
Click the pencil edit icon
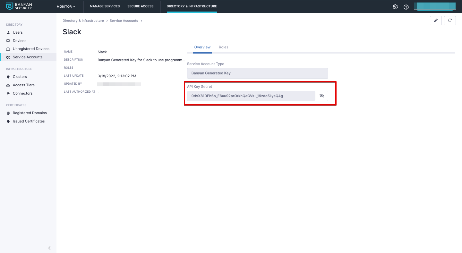(436, 21)
